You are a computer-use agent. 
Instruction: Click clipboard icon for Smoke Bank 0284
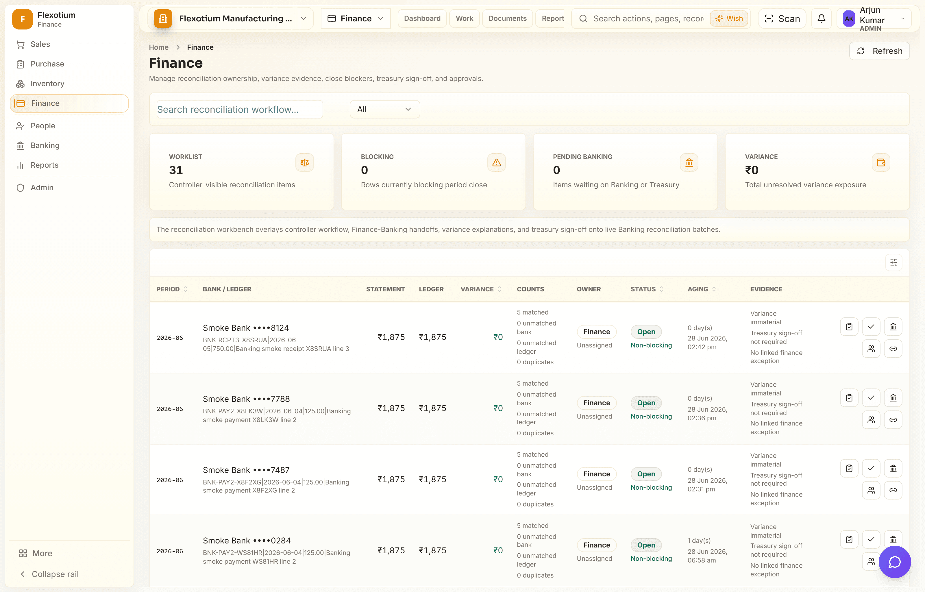pos(849,540)
